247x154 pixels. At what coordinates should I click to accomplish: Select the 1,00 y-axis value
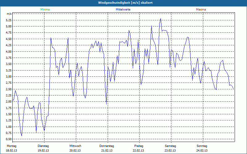9,127
